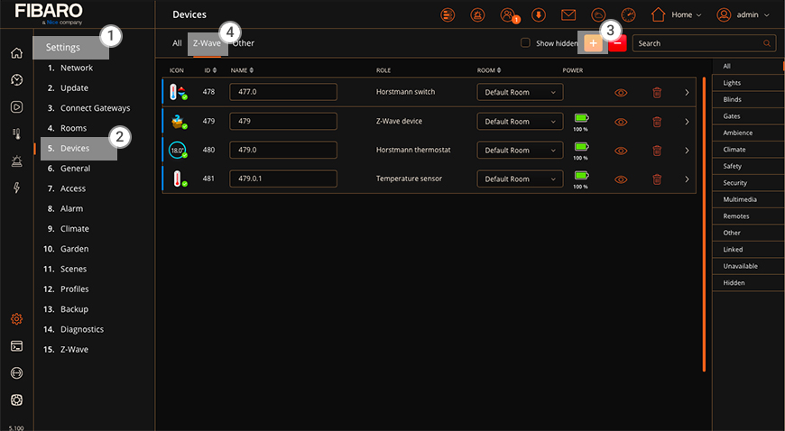Toggle visibility eye for Horstmann thermostat
The width and height of the screenshot is (785, 431).
coord(621,151)
